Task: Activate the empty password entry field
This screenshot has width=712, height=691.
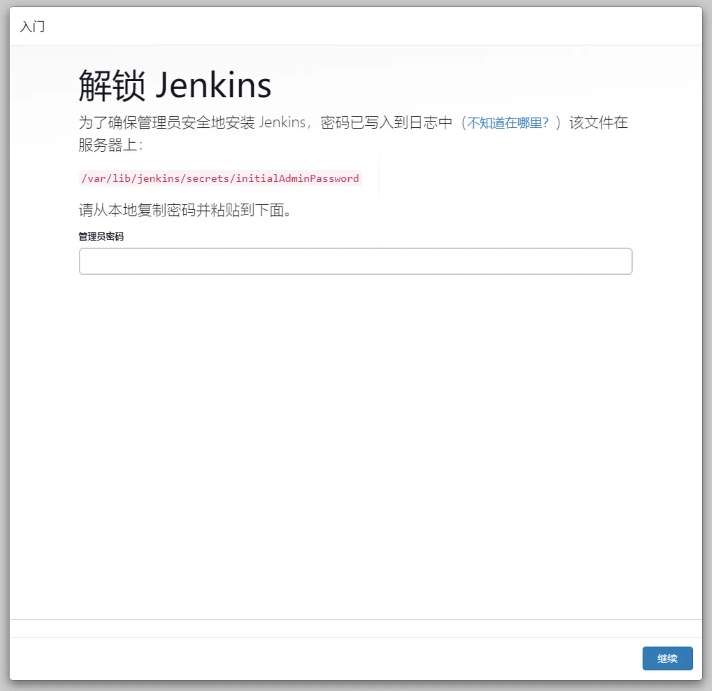Action: pyautogui.click(x=356, y=262)
